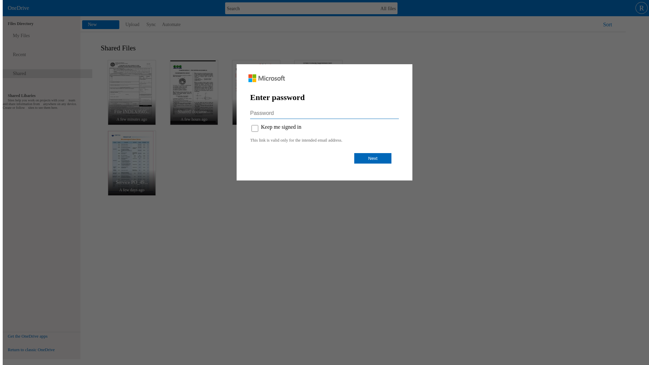Open the All files search scope dropdown
Viewport: 649px width, 365px height.
pyautogui.click(x=388, y=8)
